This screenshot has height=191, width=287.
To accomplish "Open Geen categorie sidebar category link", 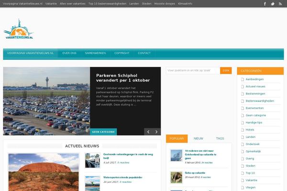I will pyautogui.click(x=256, y=116).
